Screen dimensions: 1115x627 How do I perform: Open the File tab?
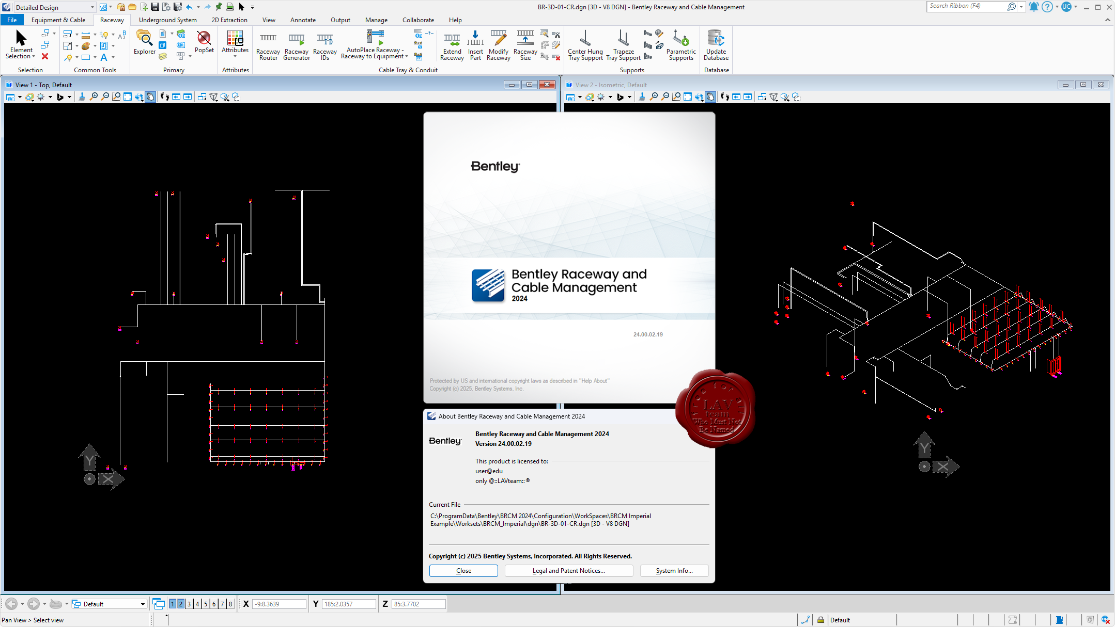coord(12,20)
